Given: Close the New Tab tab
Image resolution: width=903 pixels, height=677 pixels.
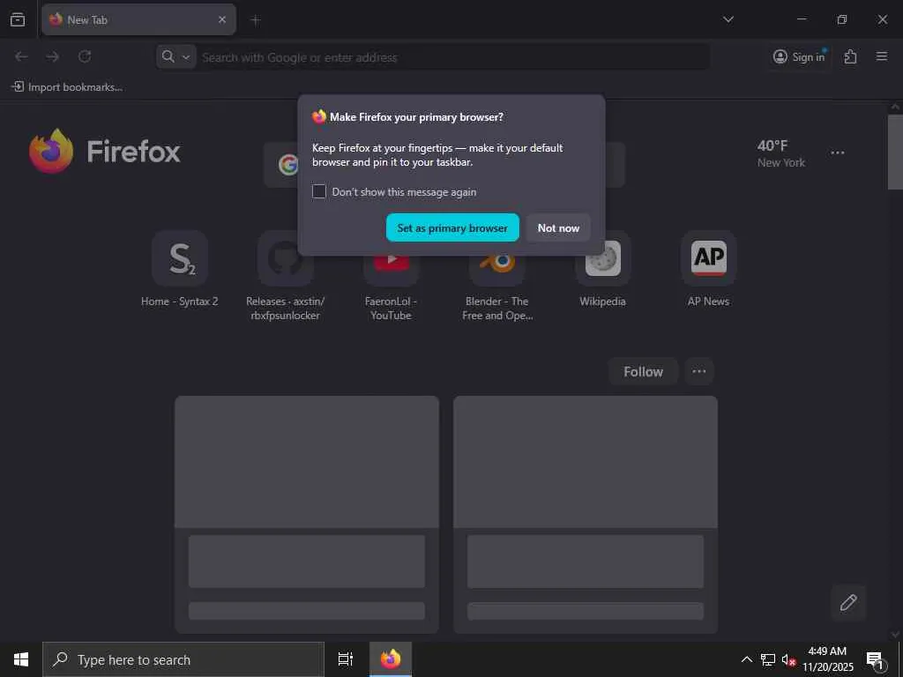Looking at the screenshot, I should click(221, 19).
